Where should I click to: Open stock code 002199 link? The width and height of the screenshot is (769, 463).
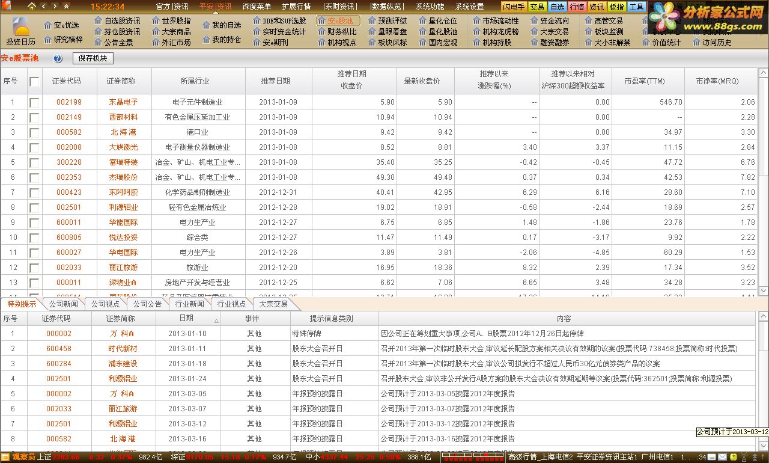tap(69, 102)
